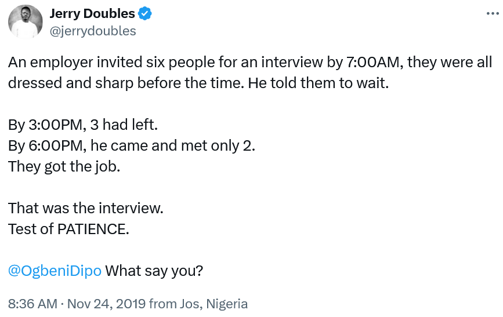Click the line "By 6:00PM, he came and met only 2."
503x317 pixels.
pyautogui.click(x=132, y=146)
